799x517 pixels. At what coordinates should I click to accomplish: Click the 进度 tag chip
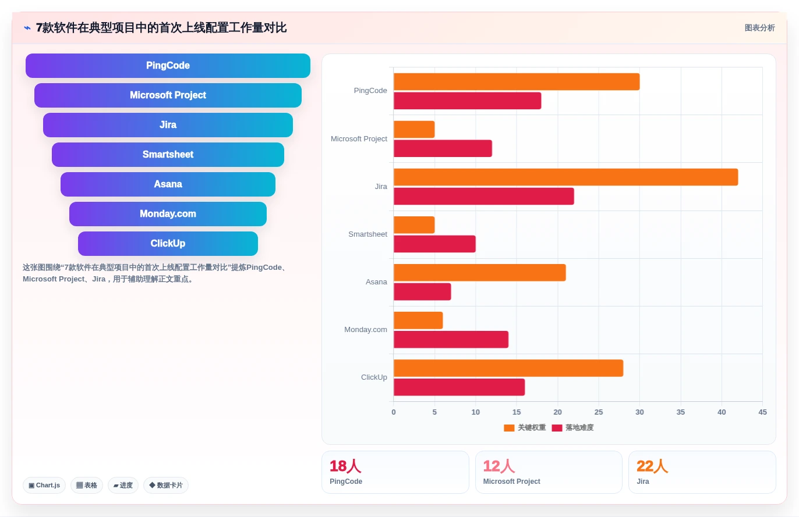tap(123, 485)
